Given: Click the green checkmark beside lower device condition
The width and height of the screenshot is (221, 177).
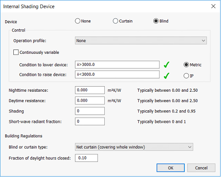Looking at the screenshot, I should pos(166,65).
